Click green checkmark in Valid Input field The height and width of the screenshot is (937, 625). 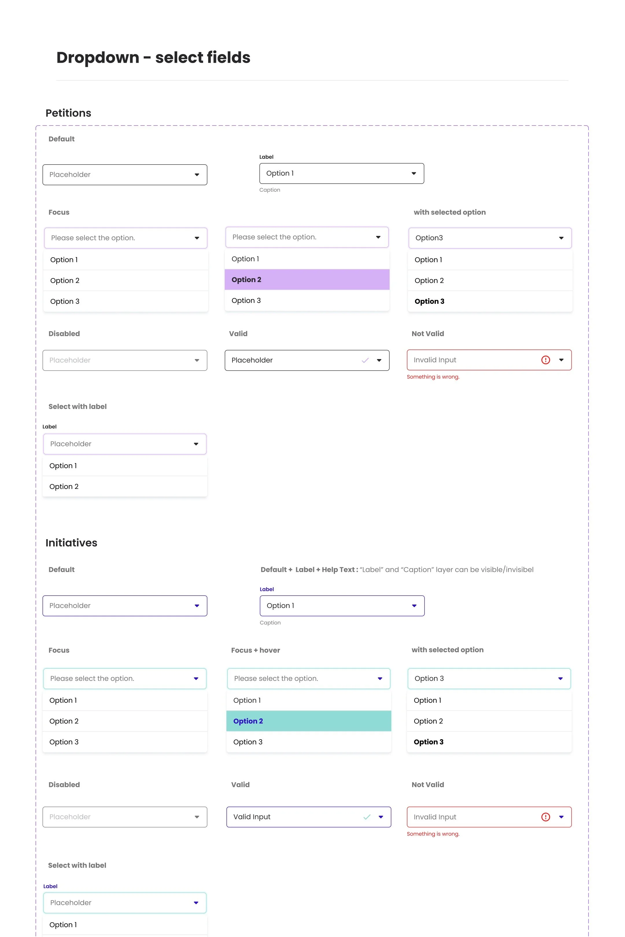coord(367,817)
